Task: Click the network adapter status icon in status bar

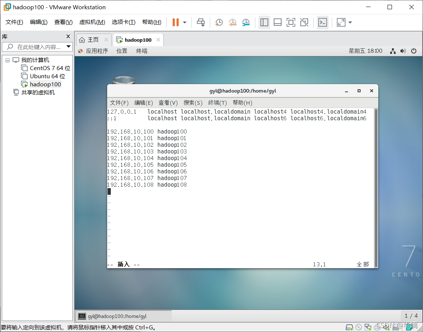Action: pyautogui.click(x=368, y=328)
